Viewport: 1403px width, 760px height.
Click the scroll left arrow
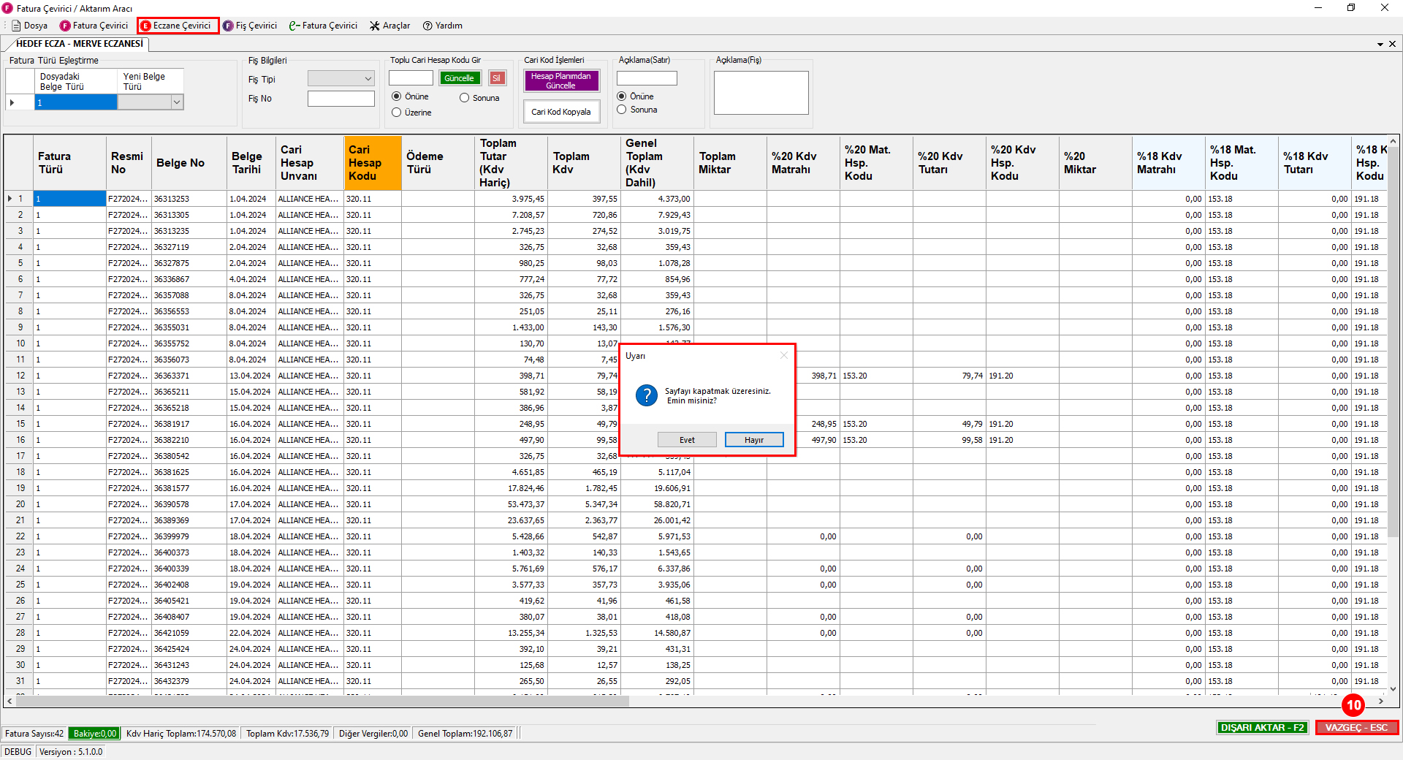[9, 701]
